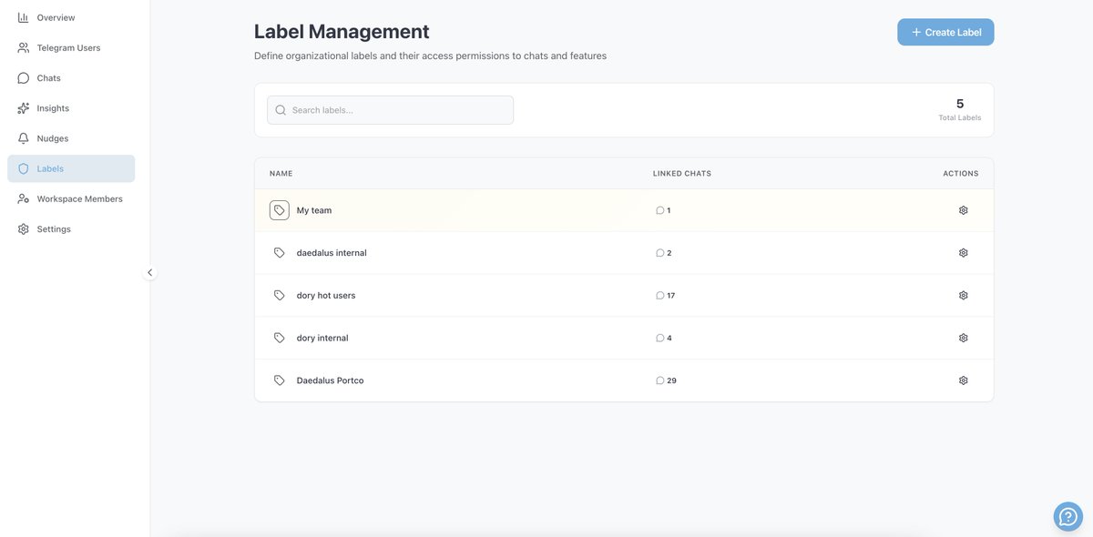The height and width of the screenshot is (537, 1093).
Task: Select the dory internal label name
Action: click(x=322, y=338)
